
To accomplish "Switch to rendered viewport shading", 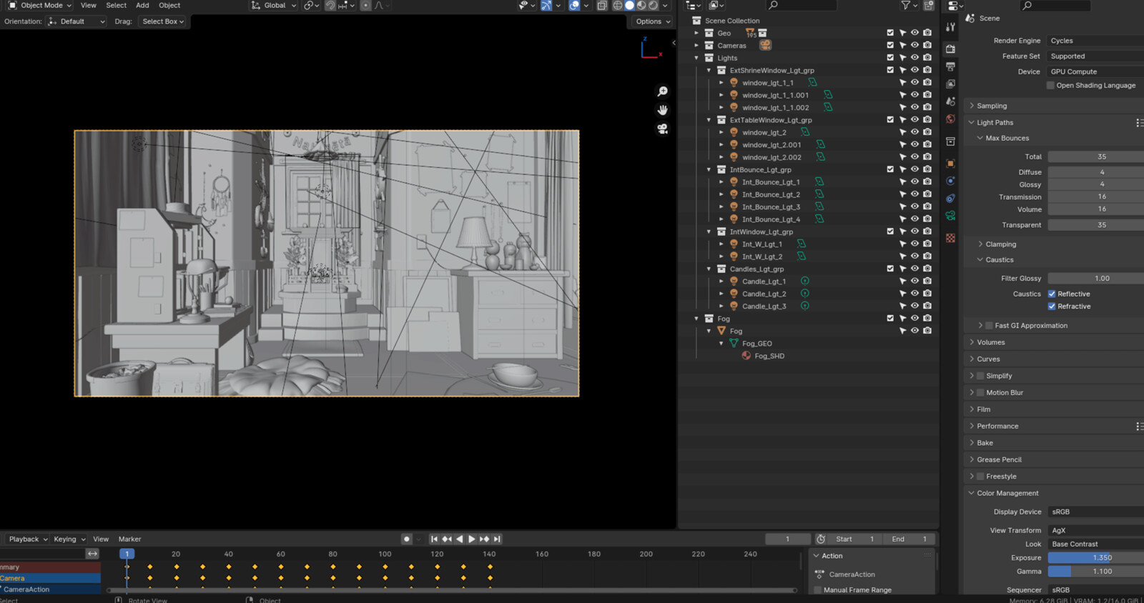I will pos(654,5).
